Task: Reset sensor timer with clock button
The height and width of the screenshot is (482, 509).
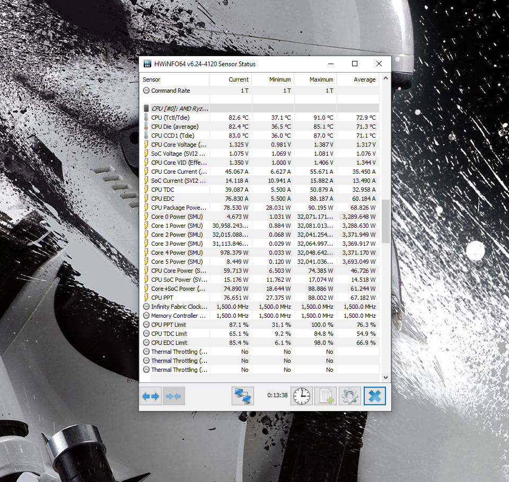Action: (x=302, y=396)
